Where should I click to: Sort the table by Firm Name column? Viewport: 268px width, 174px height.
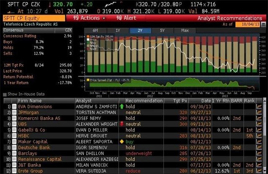[x=29, y=101]
